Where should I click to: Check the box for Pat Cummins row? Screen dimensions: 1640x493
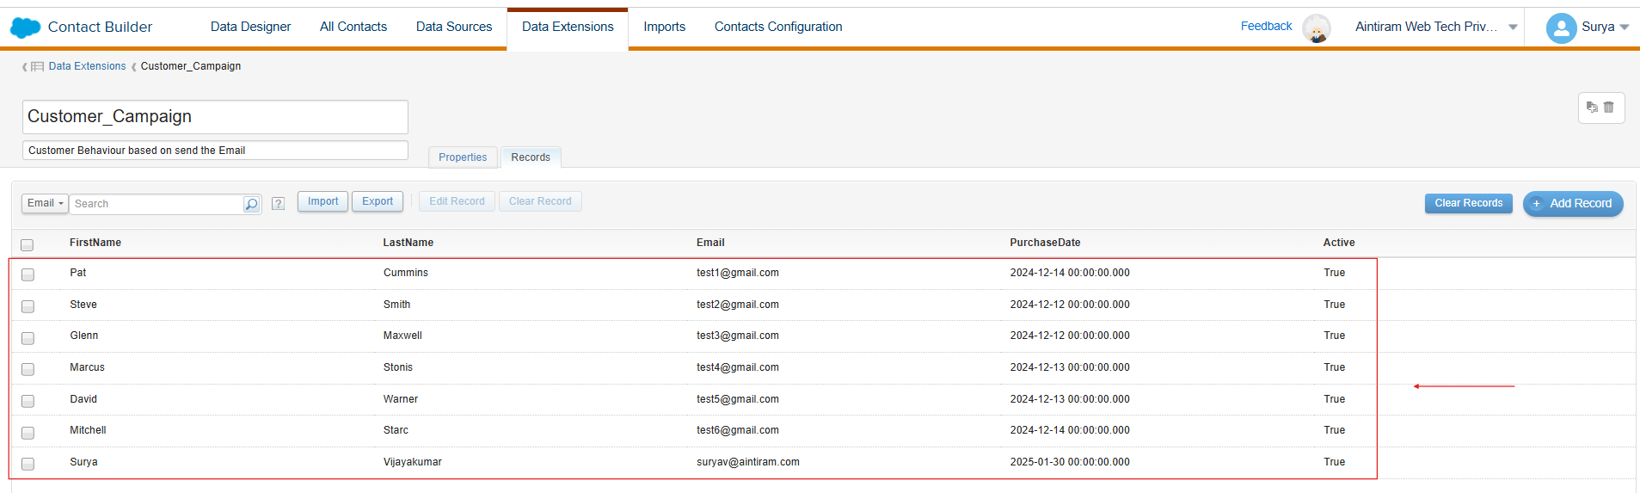pyautogui.click(x=28, y=274)
